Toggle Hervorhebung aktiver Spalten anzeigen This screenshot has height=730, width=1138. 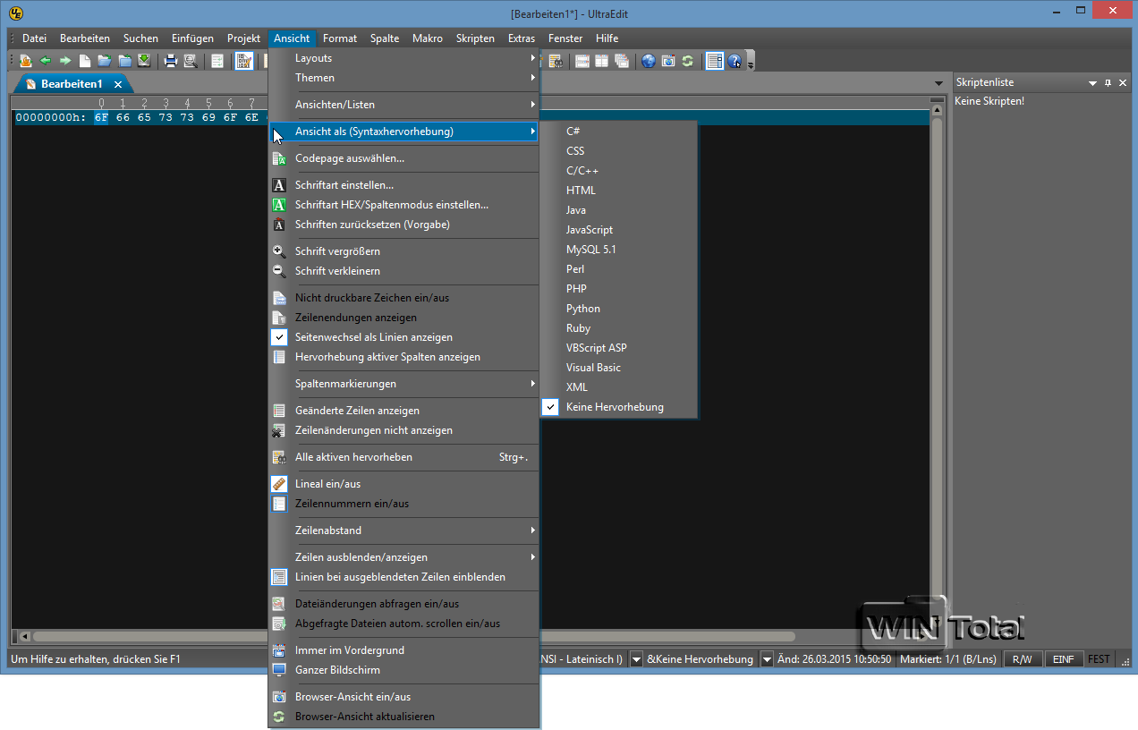point(404,357)
